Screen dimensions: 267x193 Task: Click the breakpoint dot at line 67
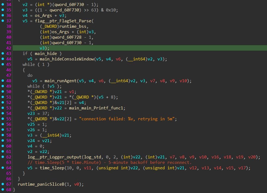pos(3,184)
